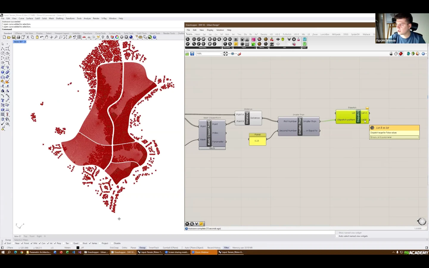Open the preview eye dropdown arrow
This screenshot has width=429, height=268.
click(x=236, y=54)
